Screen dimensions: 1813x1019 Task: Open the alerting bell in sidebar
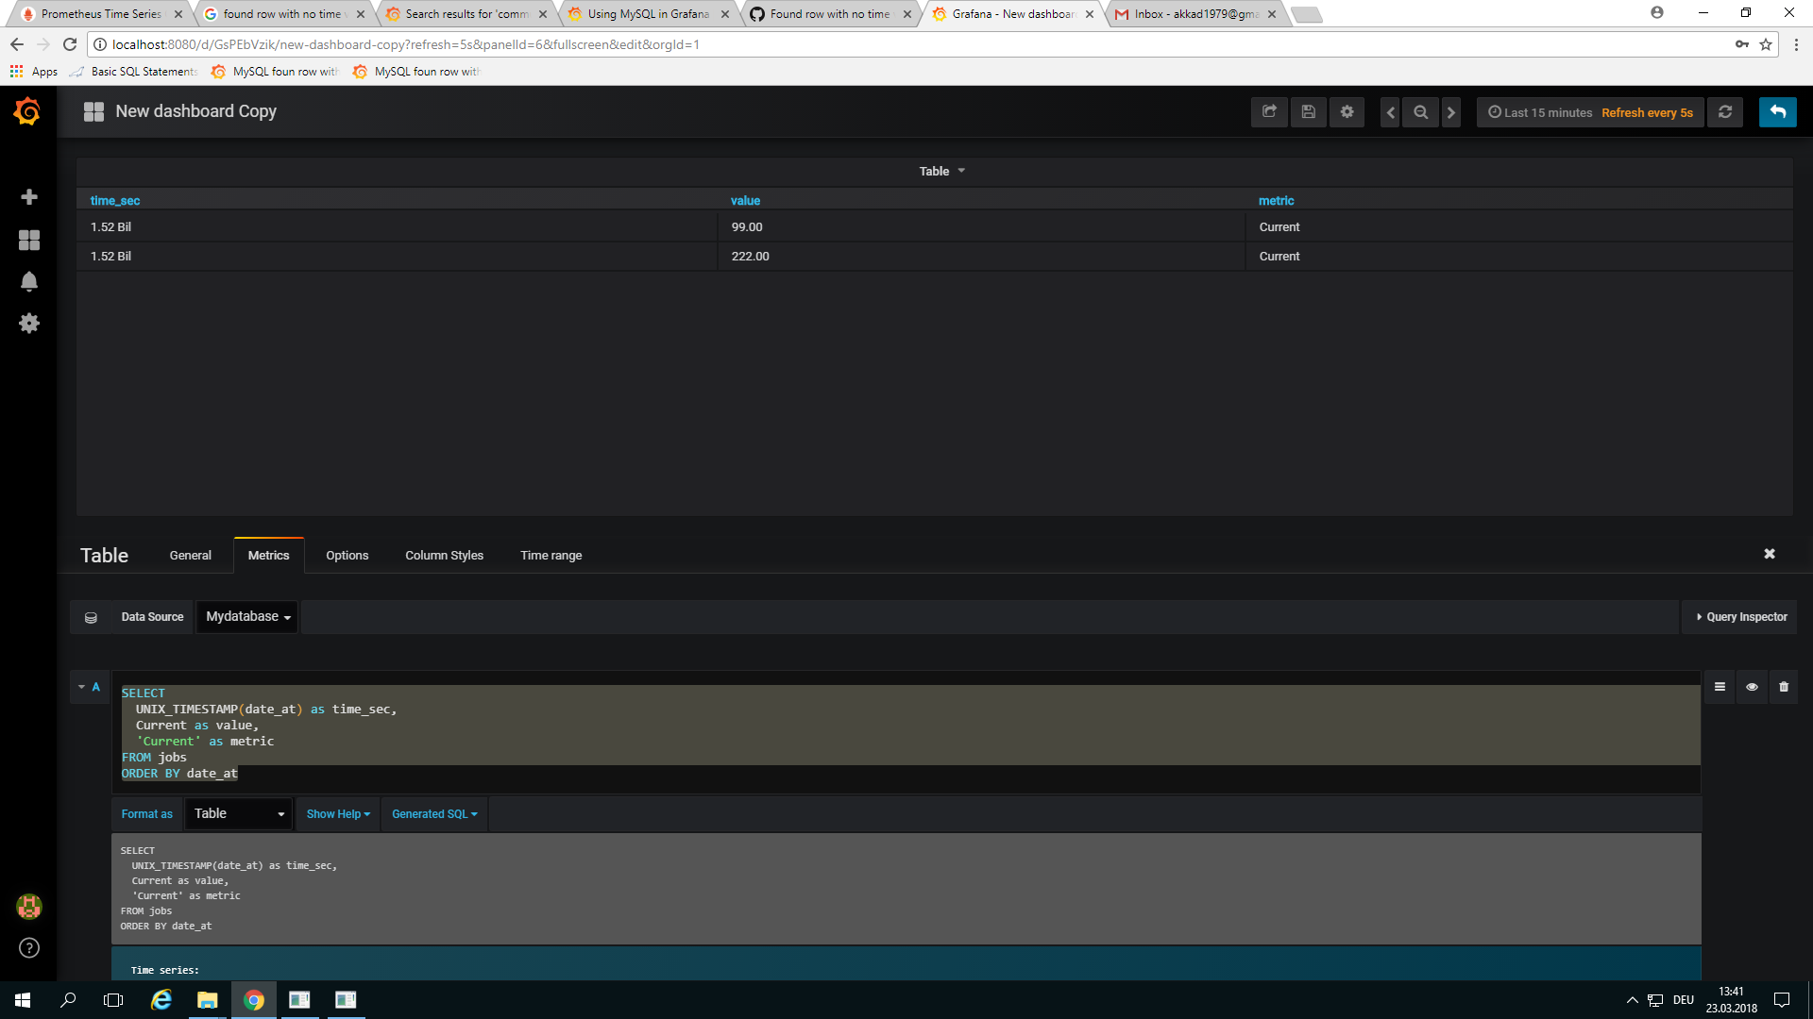click(x=29, y=281)
